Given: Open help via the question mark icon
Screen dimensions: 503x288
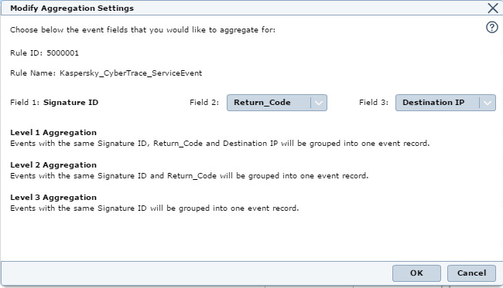Looking at the screenshot, I should click(x=491, y=28).
